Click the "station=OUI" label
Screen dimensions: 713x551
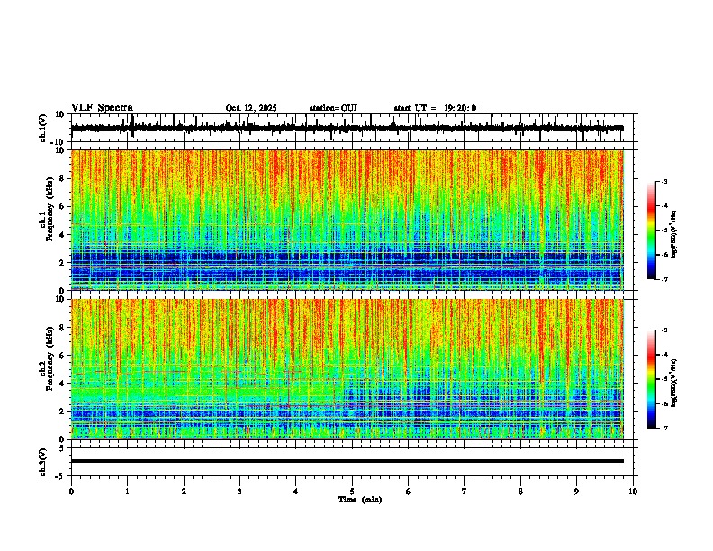click(x=333, y=108)
